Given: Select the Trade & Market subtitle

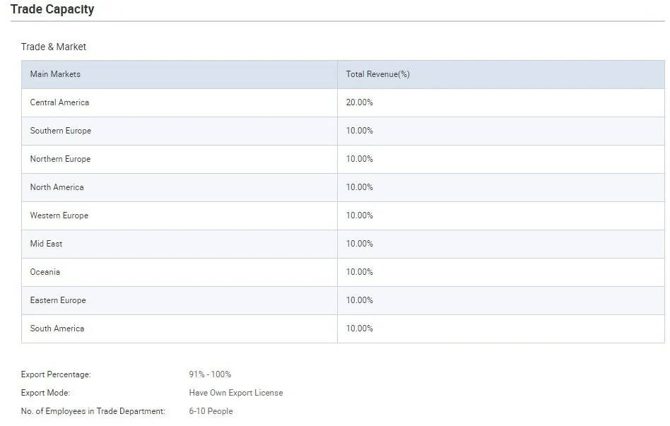Looking at the screenshot, I should [54, 47].
